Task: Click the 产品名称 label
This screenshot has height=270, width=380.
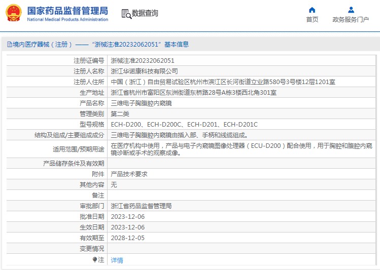Action: (x=92, y=103)
